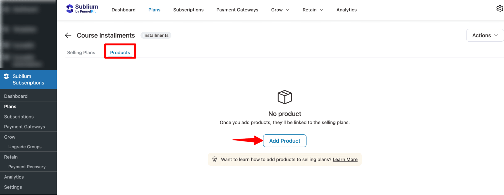Viewport: 504px width, 195px height.
Task: Navigate to Dashboard in the top menu
Action: [124, 10]
